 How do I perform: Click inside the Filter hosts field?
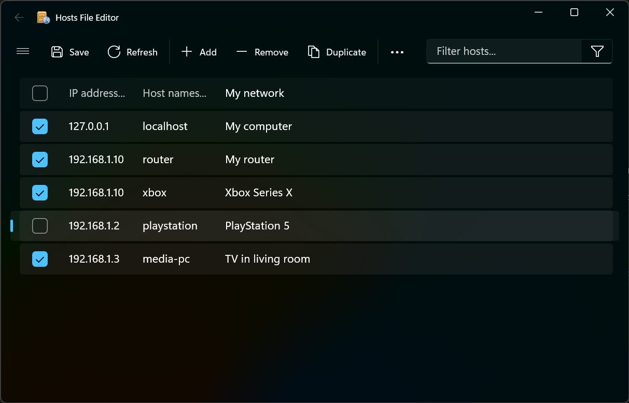(x=504, y=51)
